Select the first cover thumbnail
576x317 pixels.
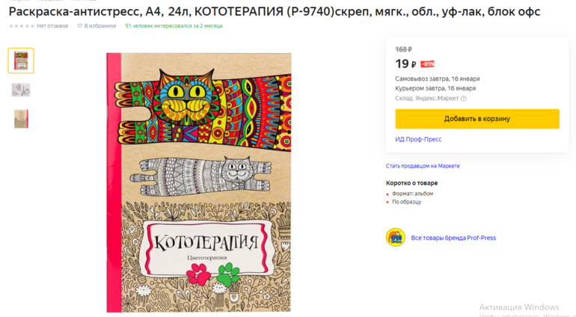click(x=21, y=61)
